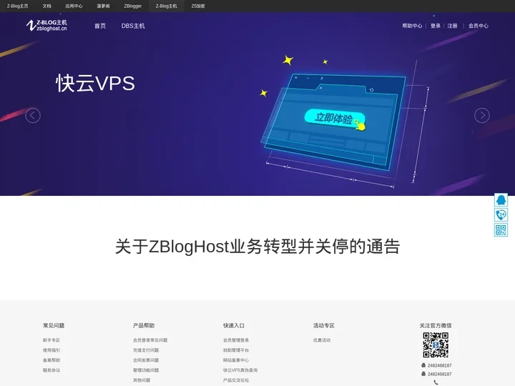Viewport: 515px width, 386px height.
Task: Click the 登录 link
Action: (x=436, y=26)
